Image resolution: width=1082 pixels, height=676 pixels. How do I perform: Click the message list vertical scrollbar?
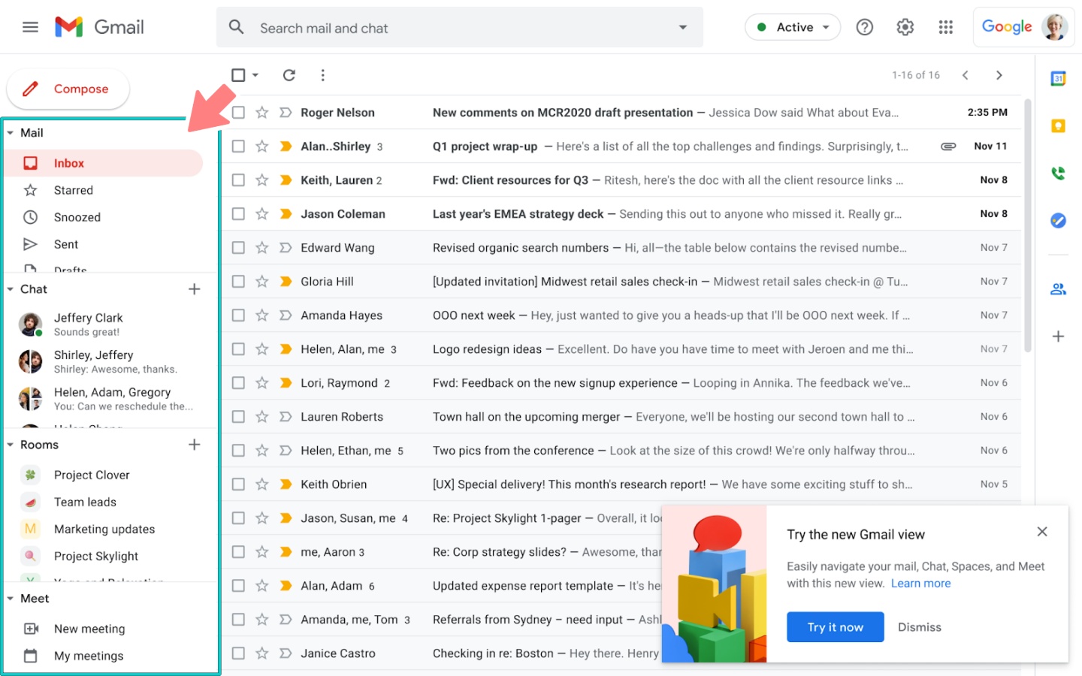pyautogui.click(x=1028, y=225)
